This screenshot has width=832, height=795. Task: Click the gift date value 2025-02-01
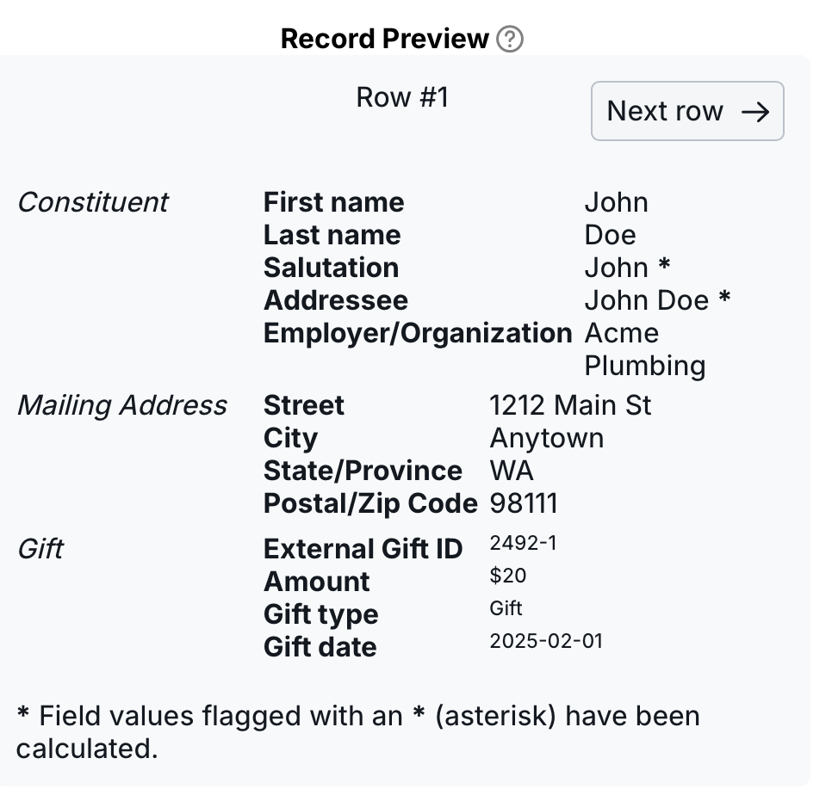546,641
